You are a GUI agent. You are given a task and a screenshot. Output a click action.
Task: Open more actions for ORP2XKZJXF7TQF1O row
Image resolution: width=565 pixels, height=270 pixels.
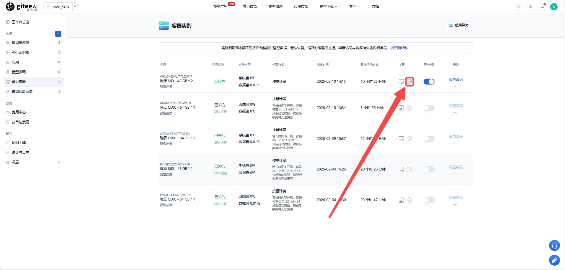click(x=455, y=143)
